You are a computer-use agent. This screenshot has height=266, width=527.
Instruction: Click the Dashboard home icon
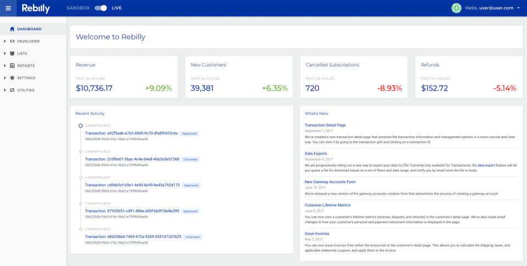pos(12,29)
